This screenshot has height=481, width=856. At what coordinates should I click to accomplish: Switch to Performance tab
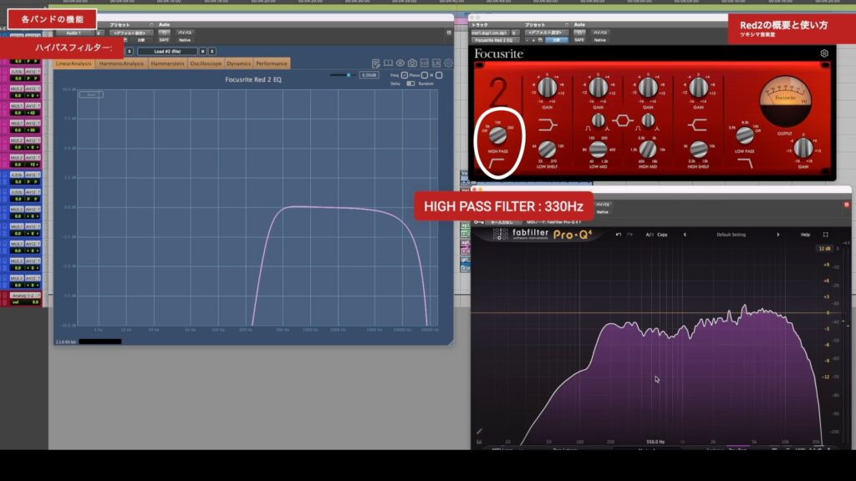click(272, 63)
